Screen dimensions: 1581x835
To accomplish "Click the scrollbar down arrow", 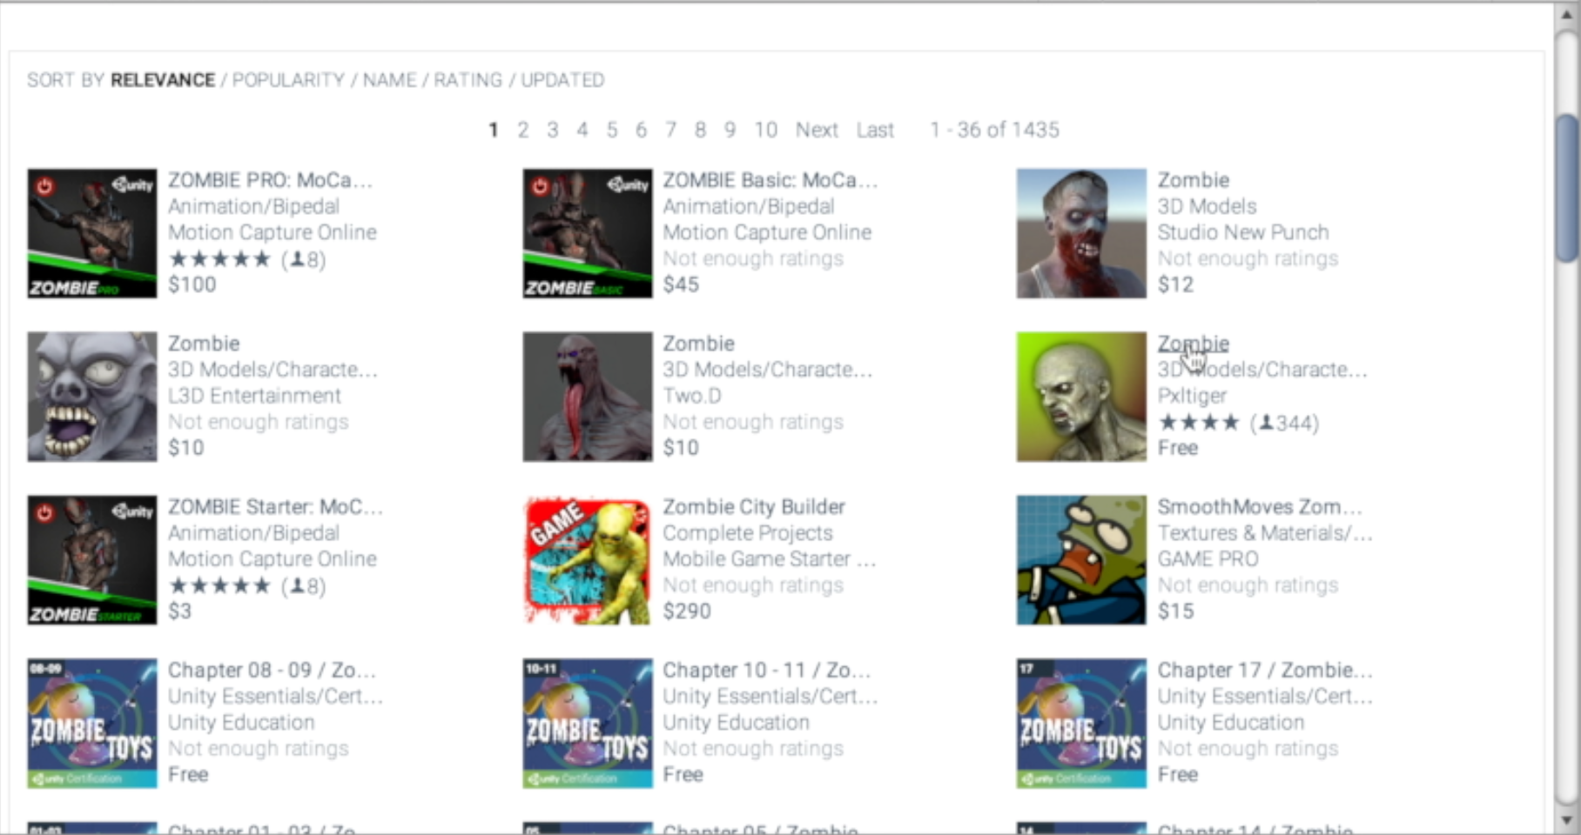I will tap(1567, 820).
